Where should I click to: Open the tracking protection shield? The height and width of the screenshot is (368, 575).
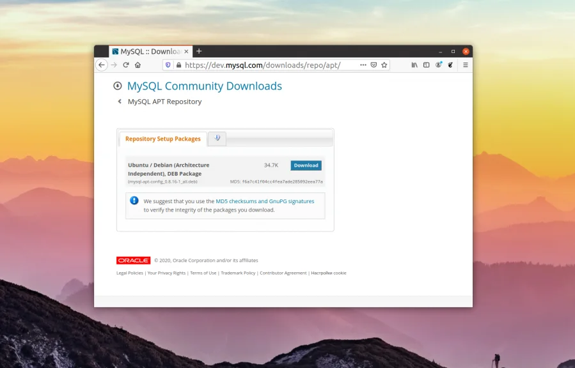tap(169, 65)
